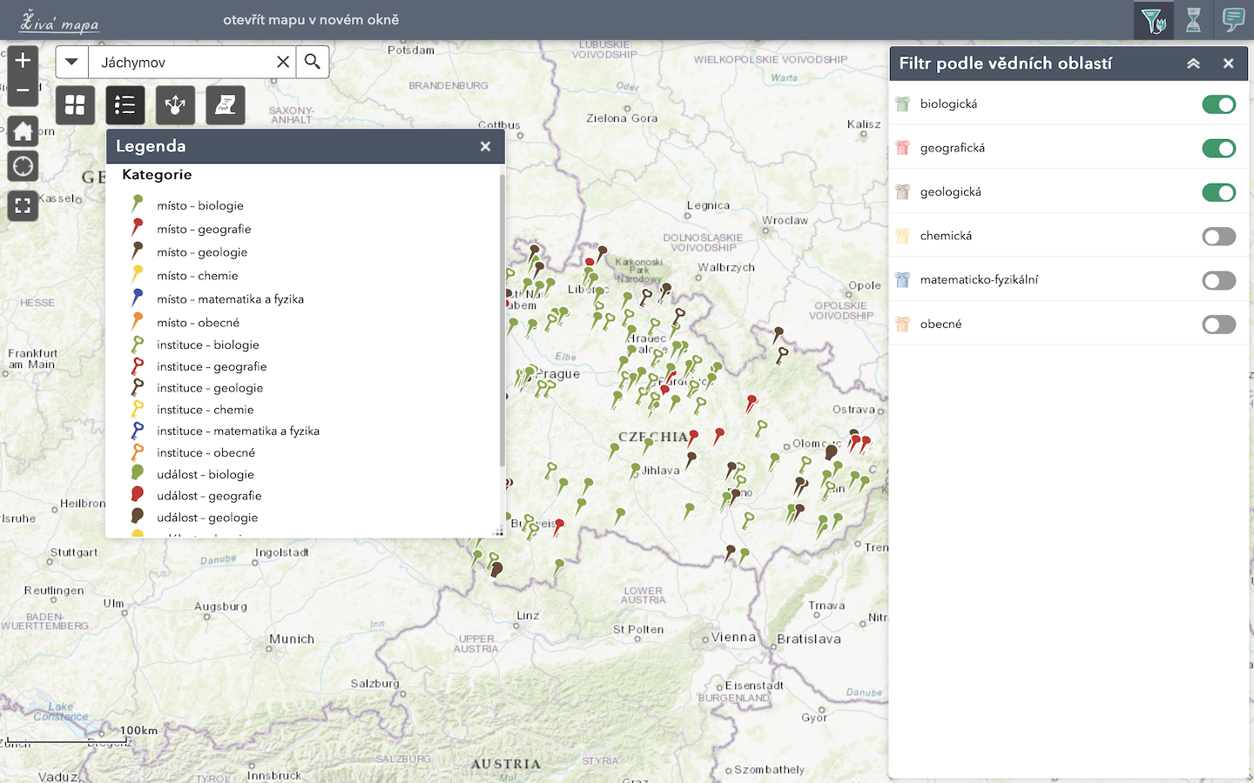Click the zoom in plus button
Screen dimensions: 1254x783
(24, 60)
